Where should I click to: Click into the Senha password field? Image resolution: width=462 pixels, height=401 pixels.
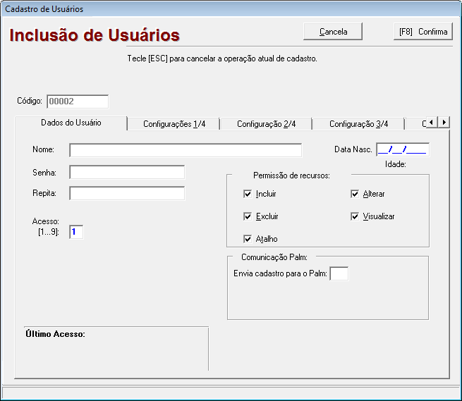127,173
